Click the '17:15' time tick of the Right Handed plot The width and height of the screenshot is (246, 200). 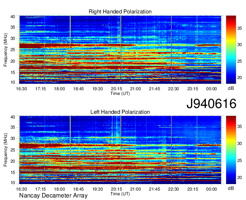tap(41, 89)
